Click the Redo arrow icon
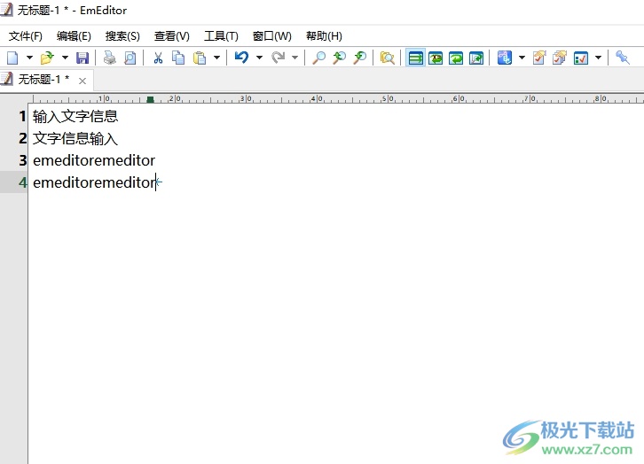The image size is (644, 464). pyautogui.click(x=278, y=58)
